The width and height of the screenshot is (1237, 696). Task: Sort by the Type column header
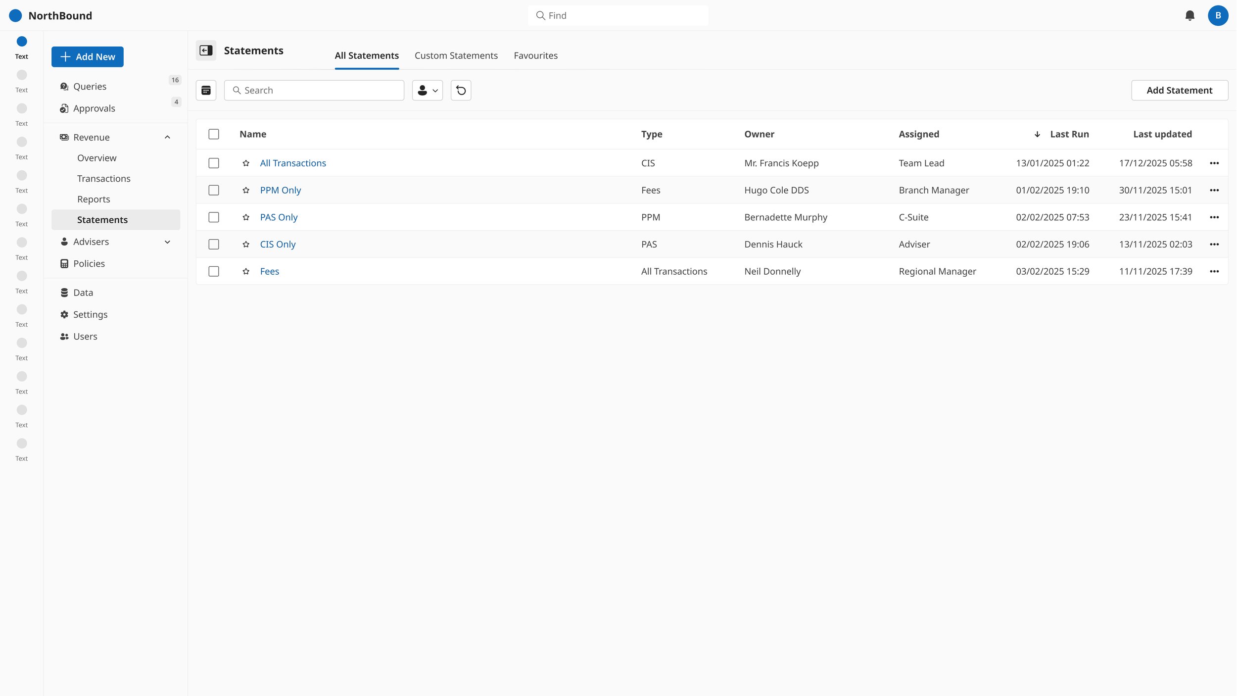click(652, 134)
